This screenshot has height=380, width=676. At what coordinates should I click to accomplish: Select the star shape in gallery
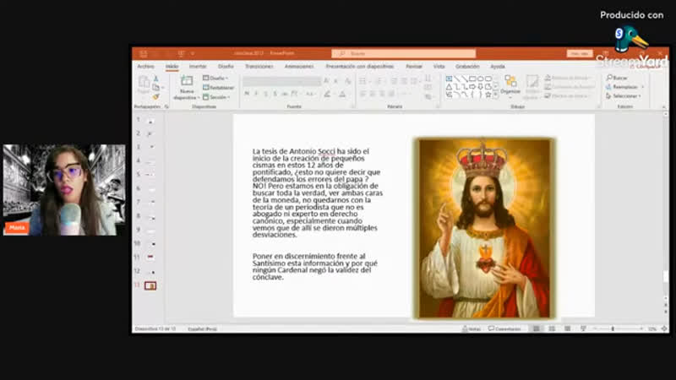488,95
